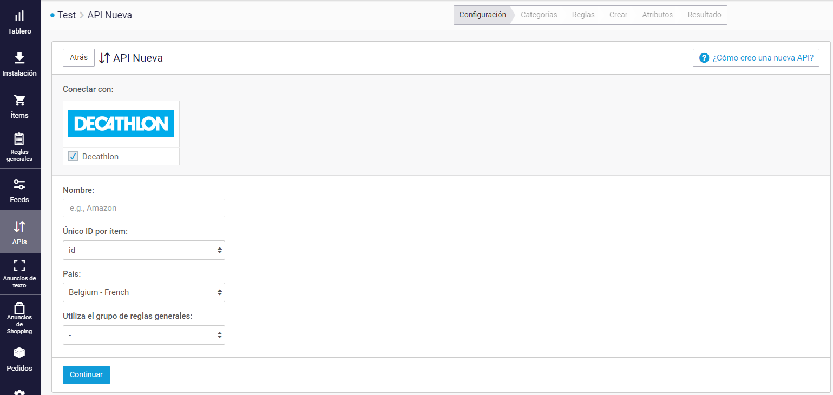This screenshot has height=395, width=833.
Task: Open the Tablero dashboard icon
Action: [19, 16]
